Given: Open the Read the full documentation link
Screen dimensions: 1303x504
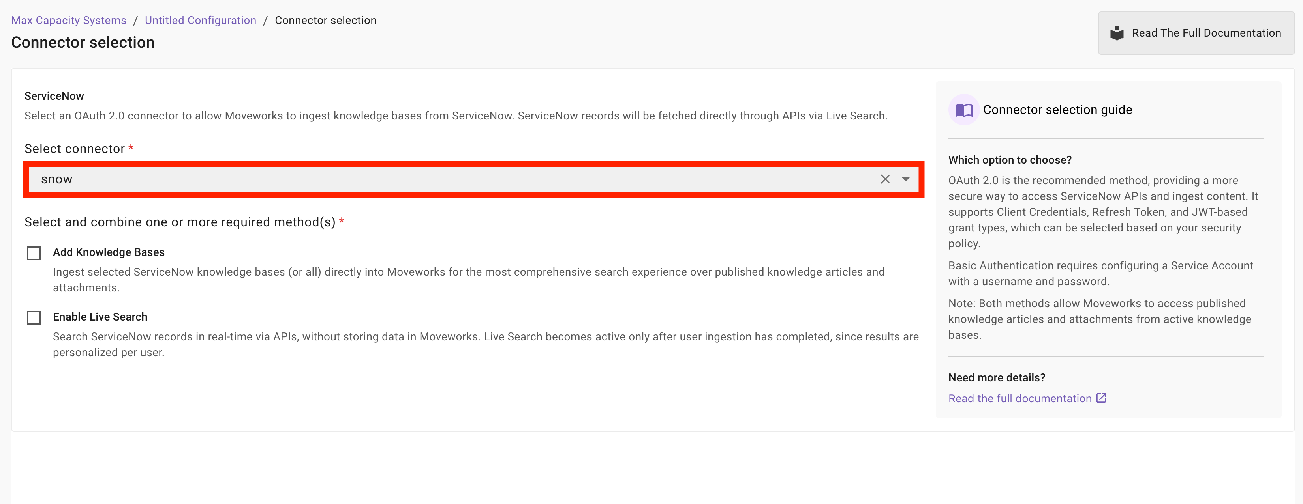Looking at the screenshot, I should (x=1020, y=398).
